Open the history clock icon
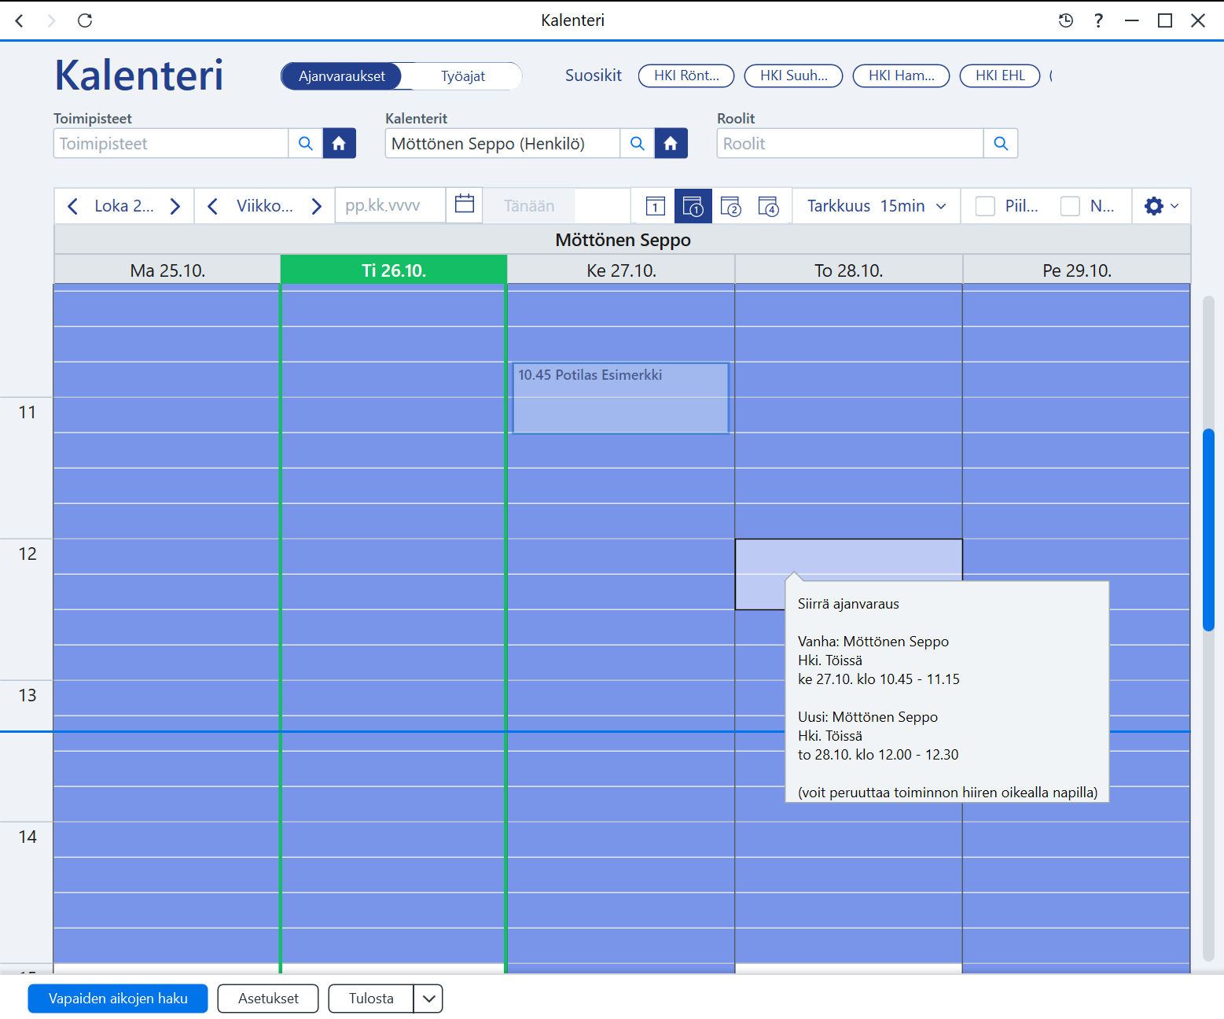Viewport: 1224px width, 1019px height. (1066, 20)
